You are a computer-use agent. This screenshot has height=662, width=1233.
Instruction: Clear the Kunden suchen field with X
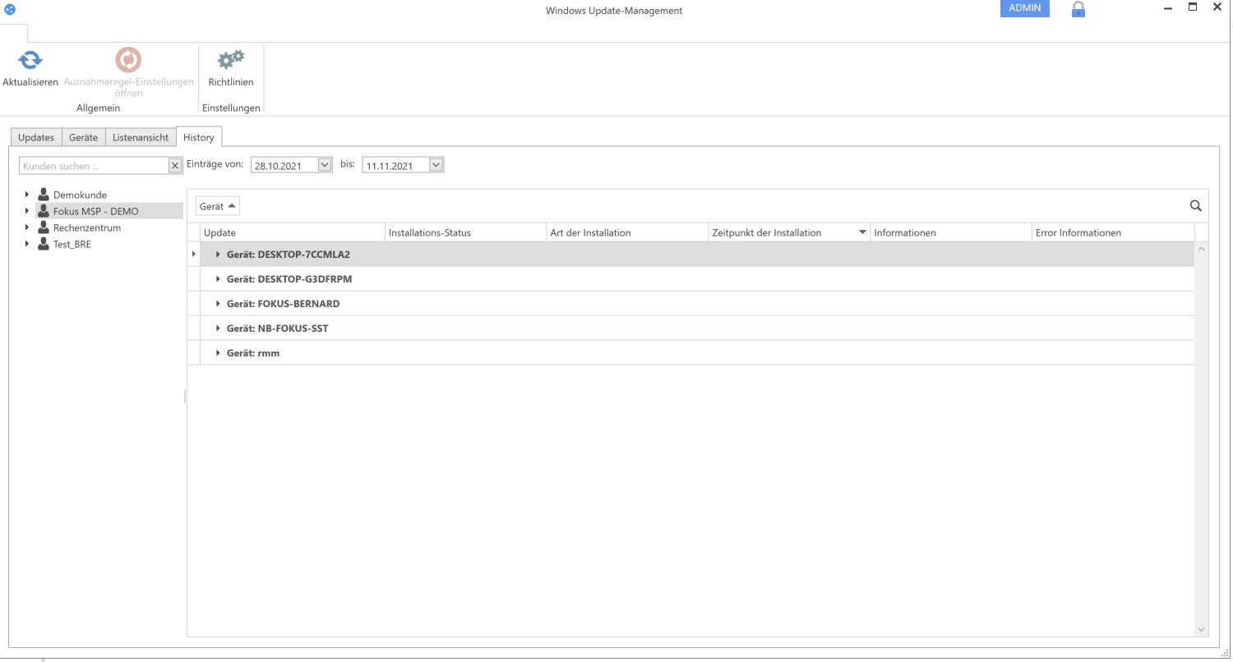point(174,166)
